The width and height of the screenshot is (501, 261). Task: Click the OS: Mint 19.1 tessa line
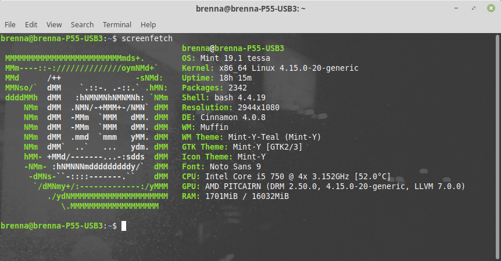click(226, 58)
